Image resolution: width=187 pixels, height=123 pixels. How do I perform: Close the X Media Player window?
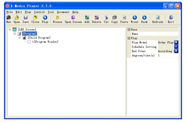(x=178, y=6)
